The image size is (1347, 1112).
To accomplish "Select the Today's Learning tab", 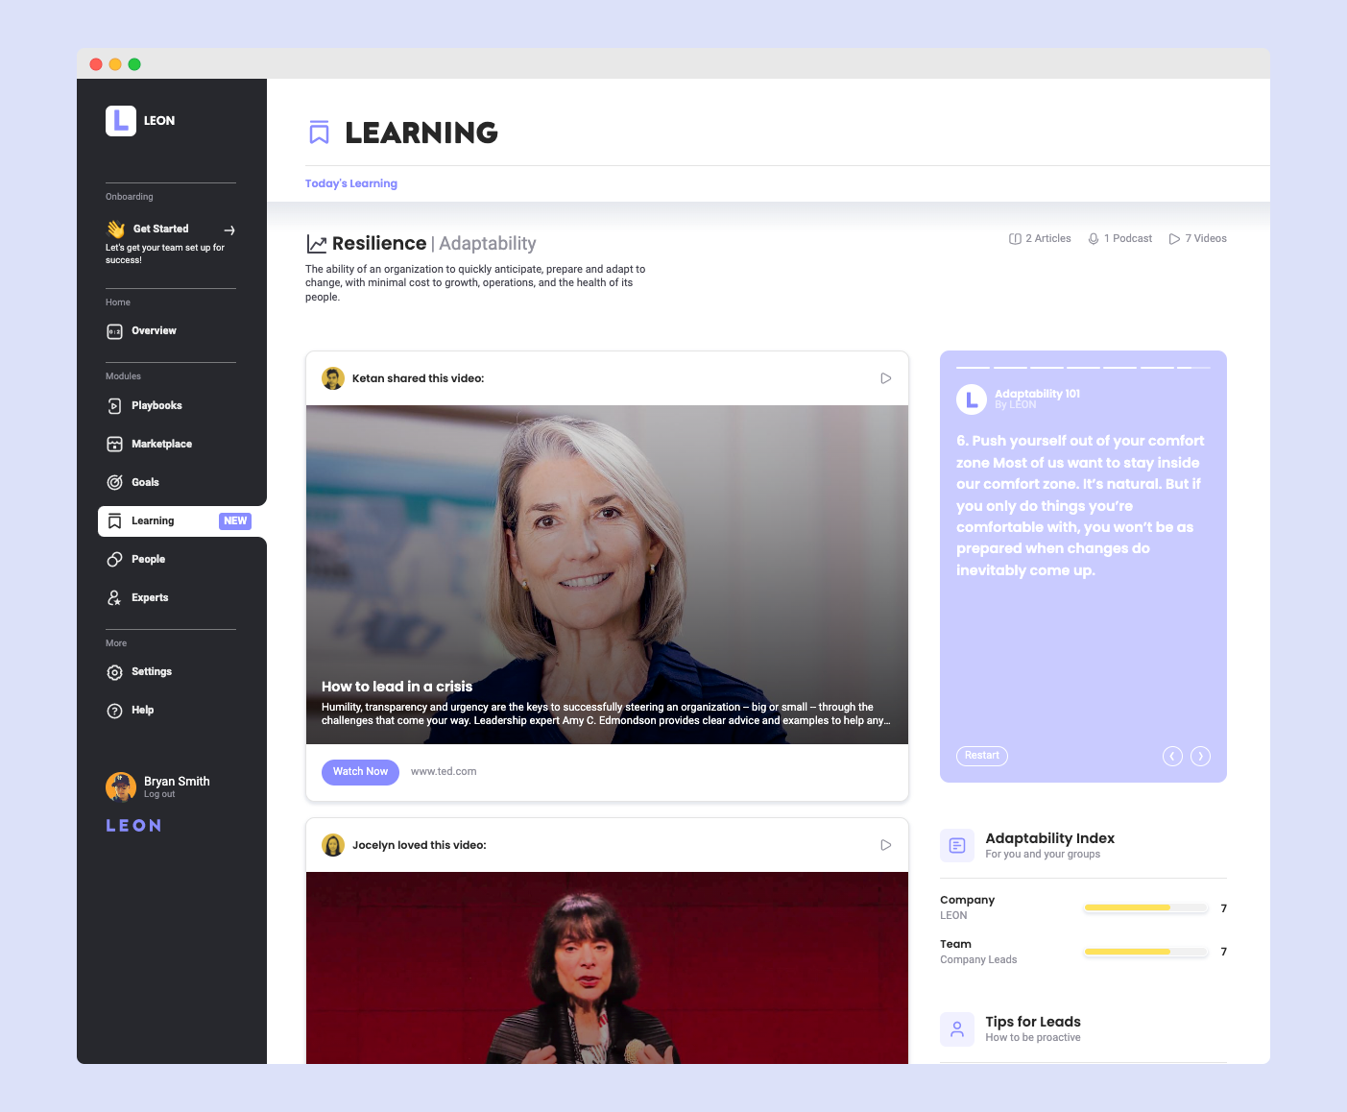I will click(351, 183).
